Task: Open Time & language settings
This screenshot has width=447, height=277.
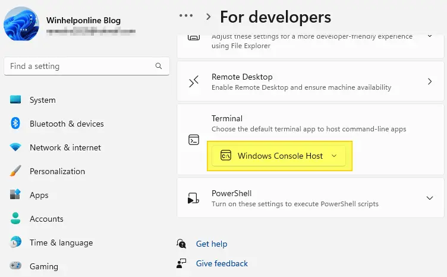Action: click(61, 243)
